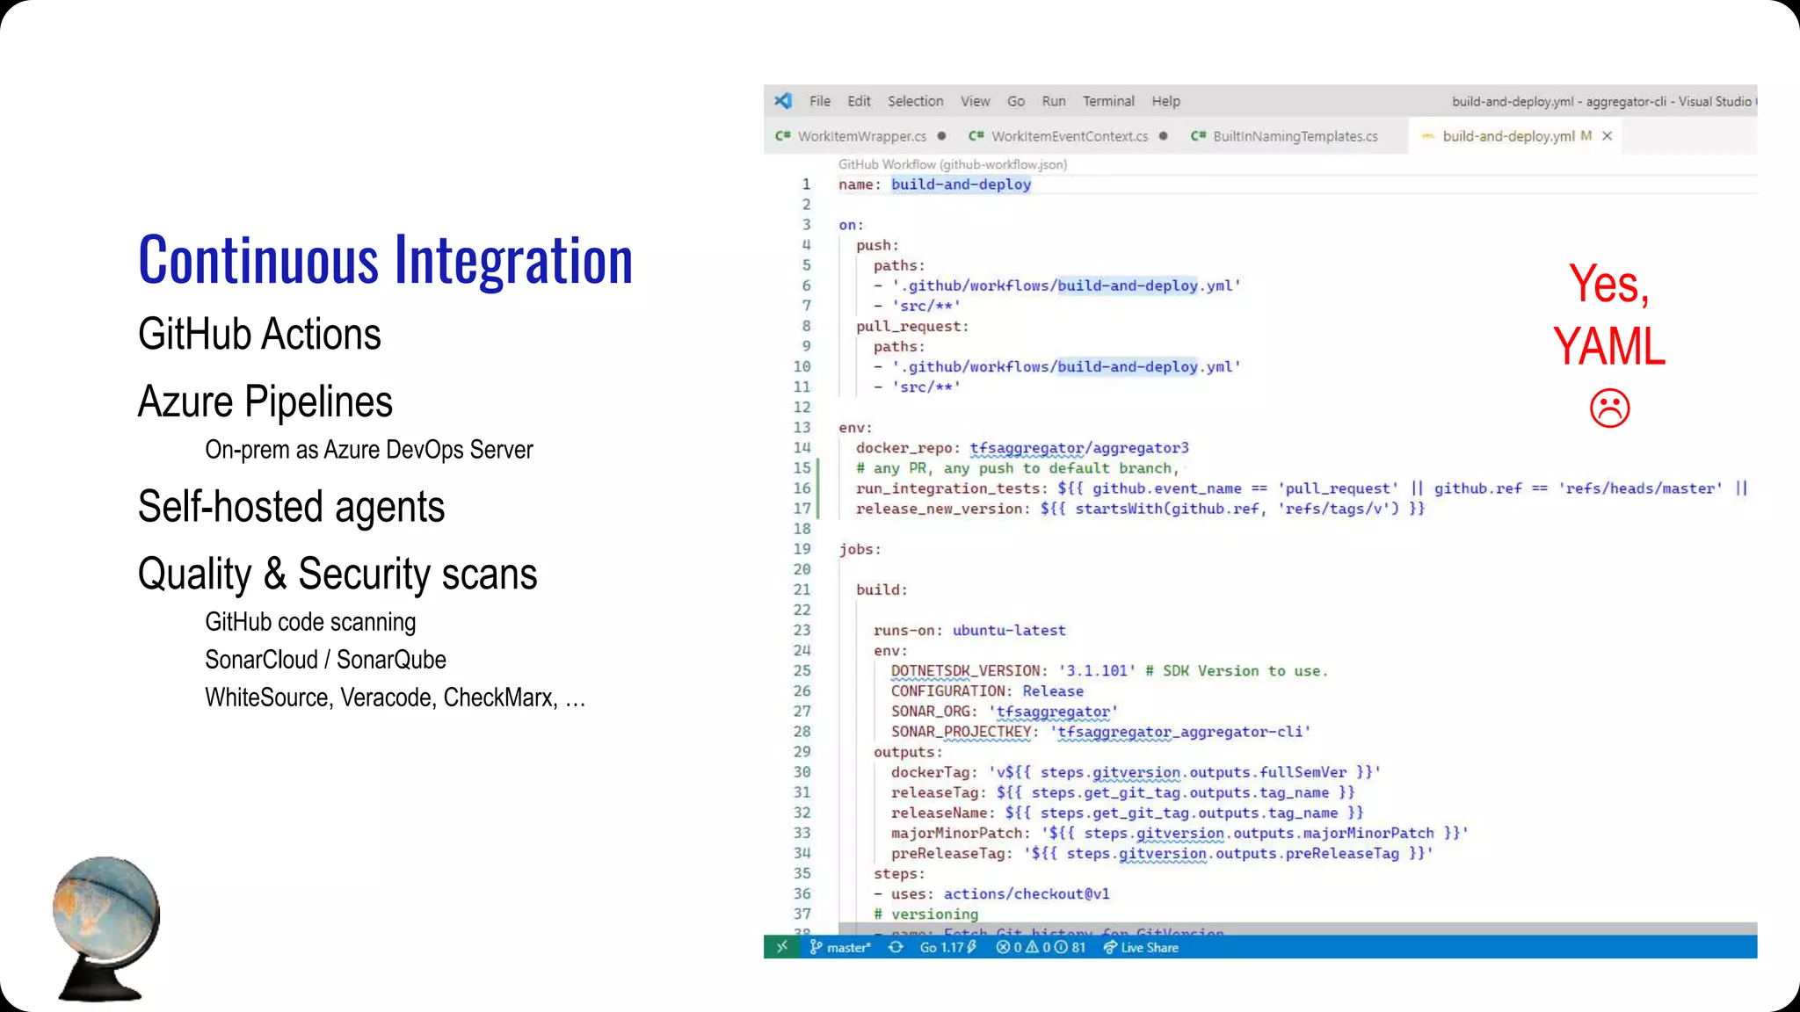Image resolution: width=1800 pixels, height=1012 pixels.
Task: Click the 'dockerTag:' output line
Action: [x=1136, y=772]
